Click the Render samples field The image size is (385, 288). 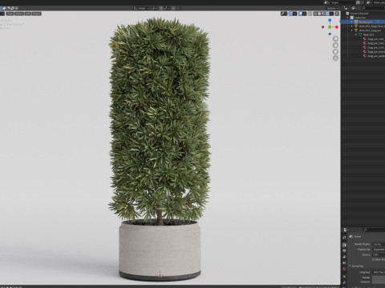coord(379,278)
